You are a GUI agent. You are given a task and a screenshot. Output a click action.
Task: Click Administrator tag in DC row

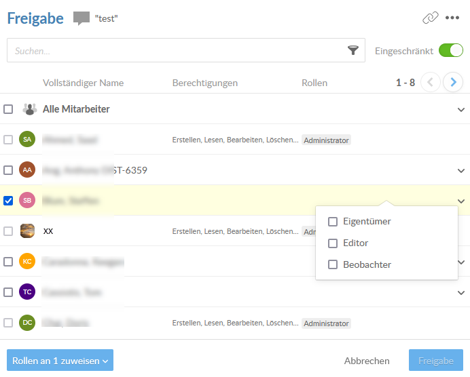pos(326,323)
